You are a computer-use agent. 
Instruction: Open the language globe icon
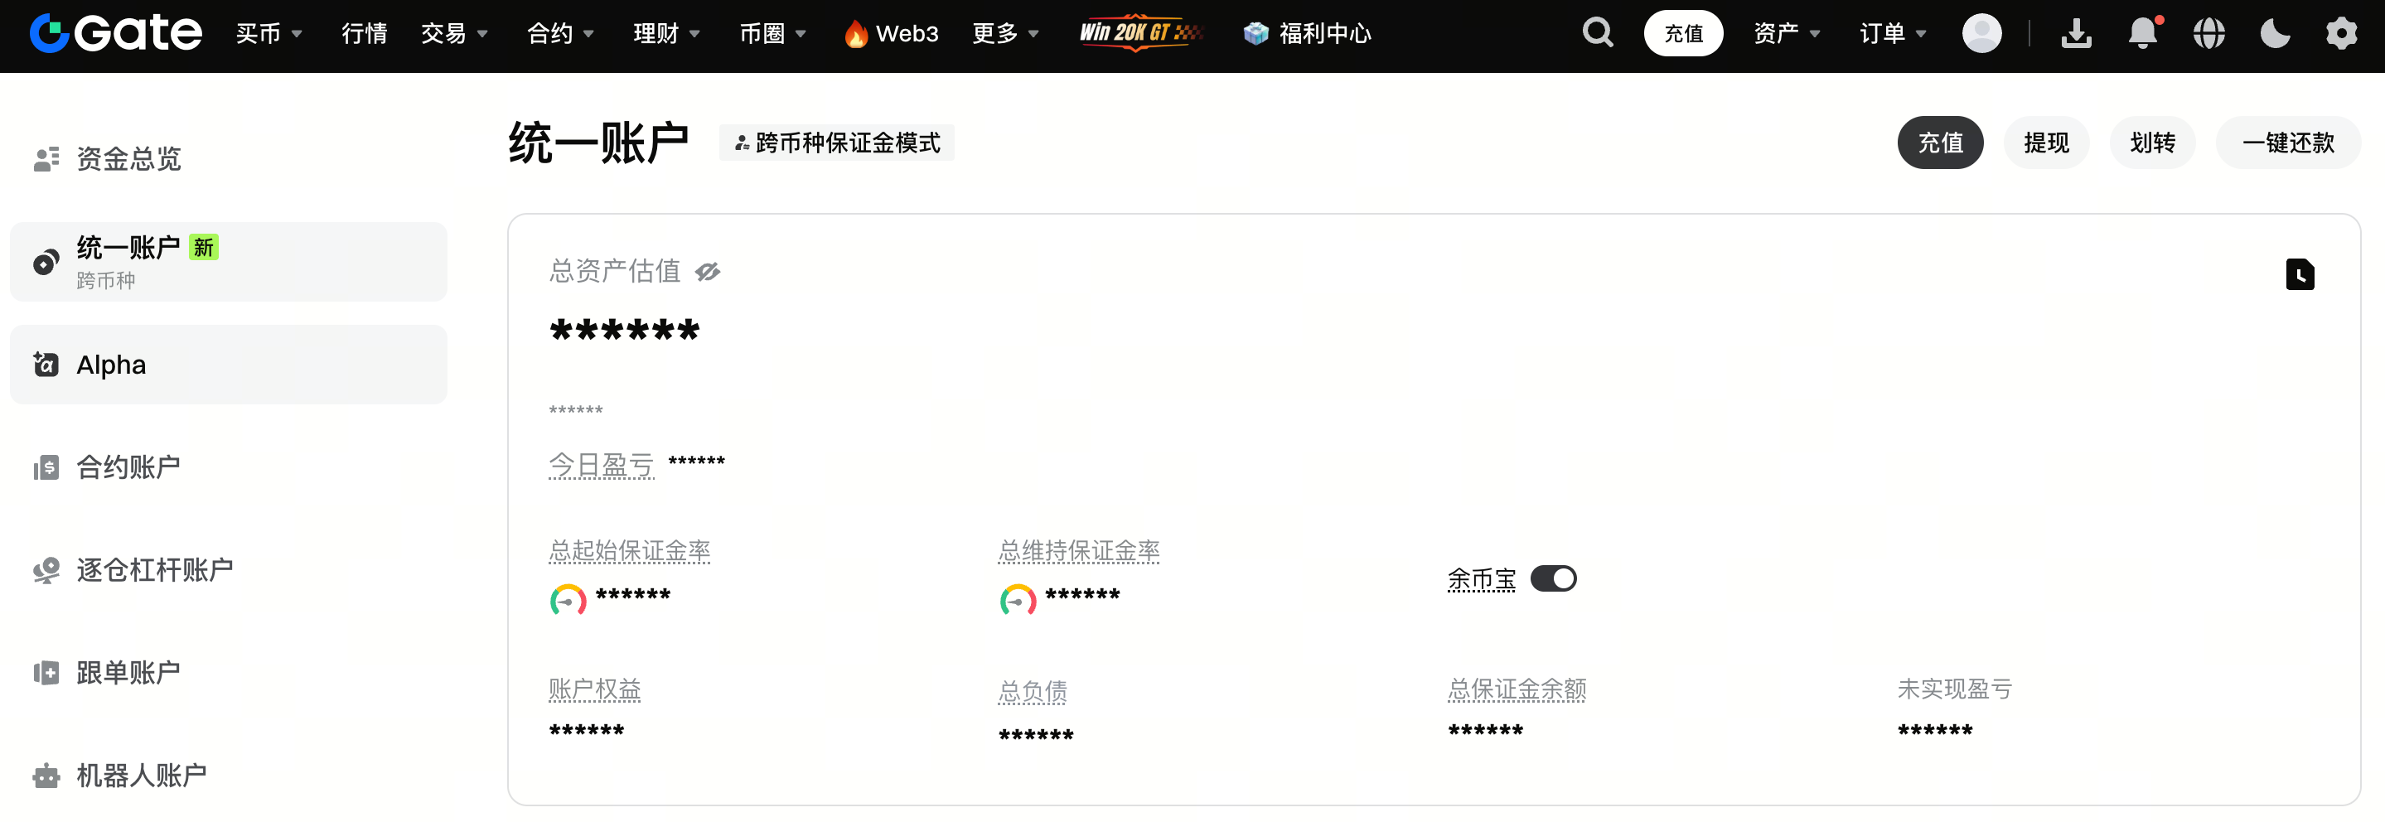[x=2209, y=33]
